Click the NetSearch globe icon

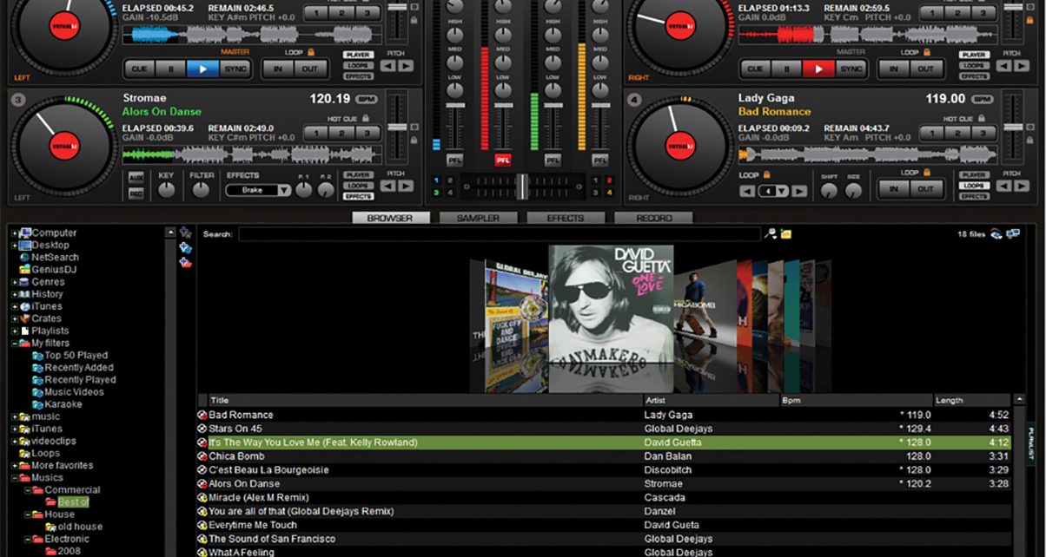click(24, 257)
